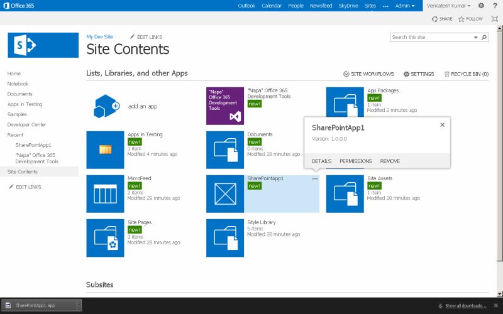Close the SharePointApp1 callout popup
This screenshot has height=314, width=503.
pyautogui.click(x=442, y=125)
